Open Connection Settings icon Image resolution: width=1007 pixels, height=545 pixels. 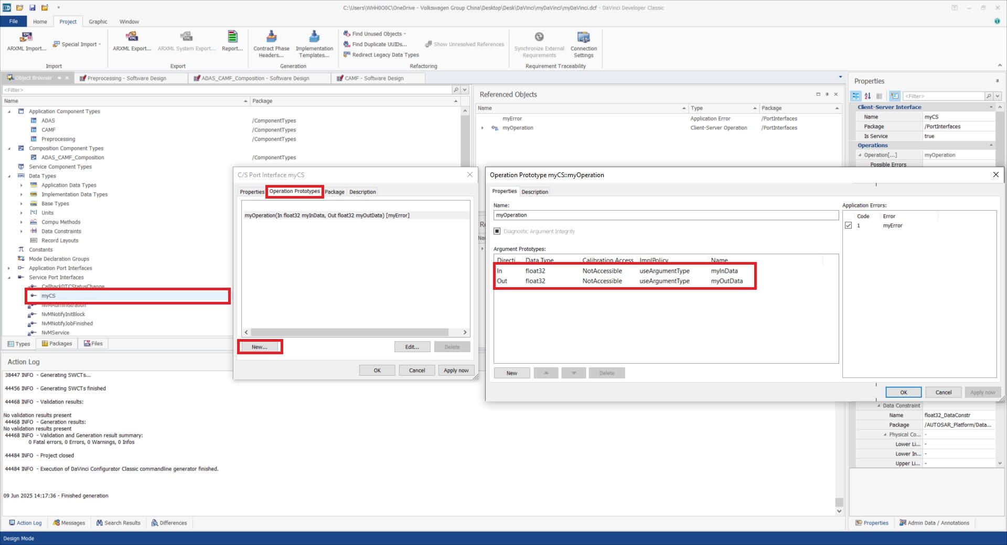(x=583, y=37)
